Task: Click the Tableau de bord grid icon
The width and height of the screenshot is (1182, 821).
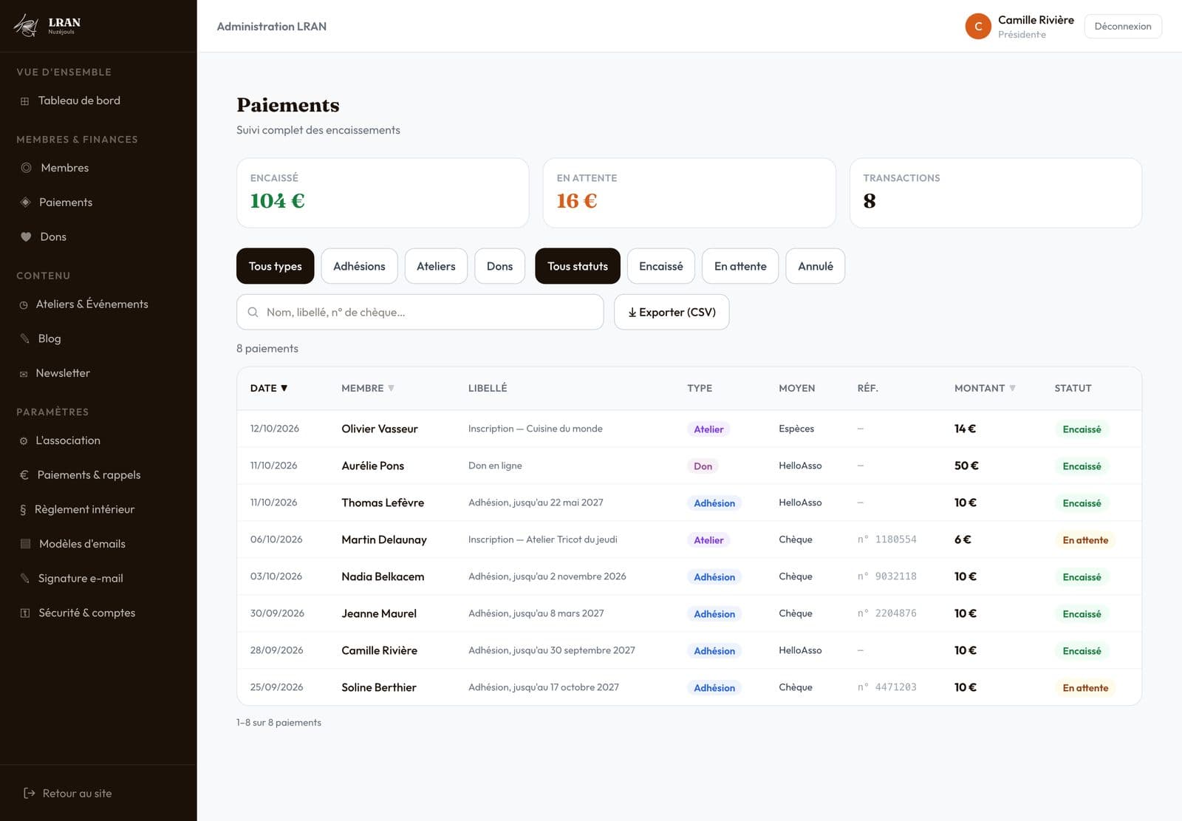Action: (x=24, y=101)
